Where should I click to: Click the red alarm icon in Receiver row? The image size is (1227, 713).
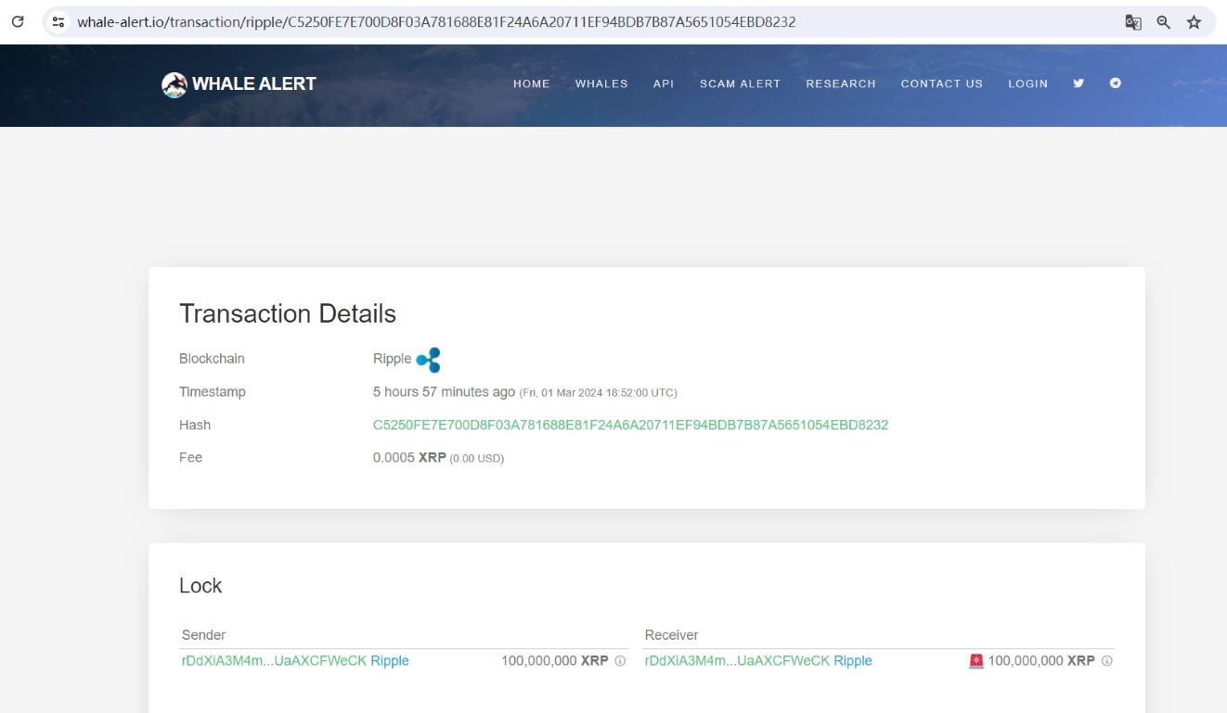pos(976,661)
